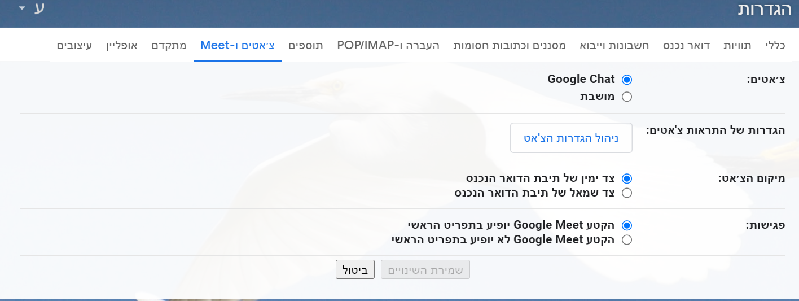This screenshot has width=799, height=301.
Task: Enable Google Meet section in main menu
Action: (626, 225)
